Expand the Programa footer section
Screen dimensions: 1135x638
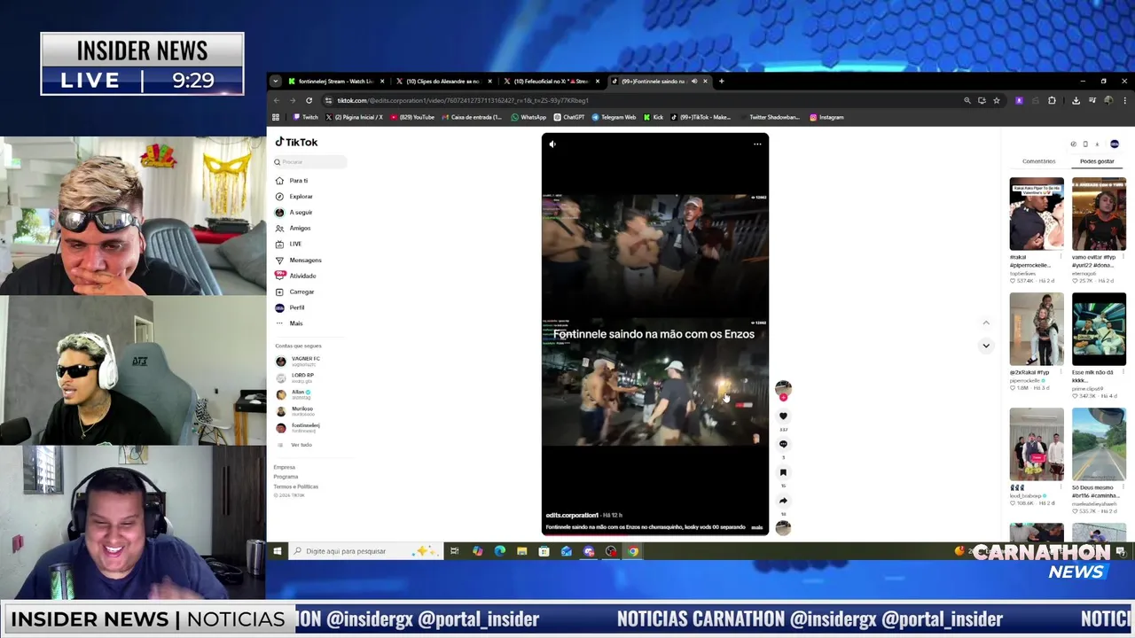click(x=286, y=477)
